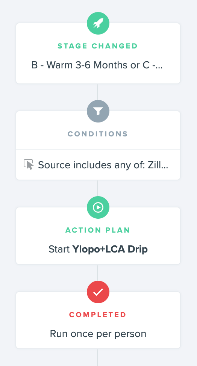Edit the 'Source includes any of' condition
197x366 pixels.
point(98,165)
